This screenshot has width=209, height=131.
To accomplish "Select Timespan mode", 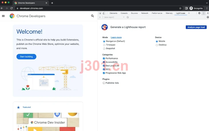I will click(x=104, y=45).
